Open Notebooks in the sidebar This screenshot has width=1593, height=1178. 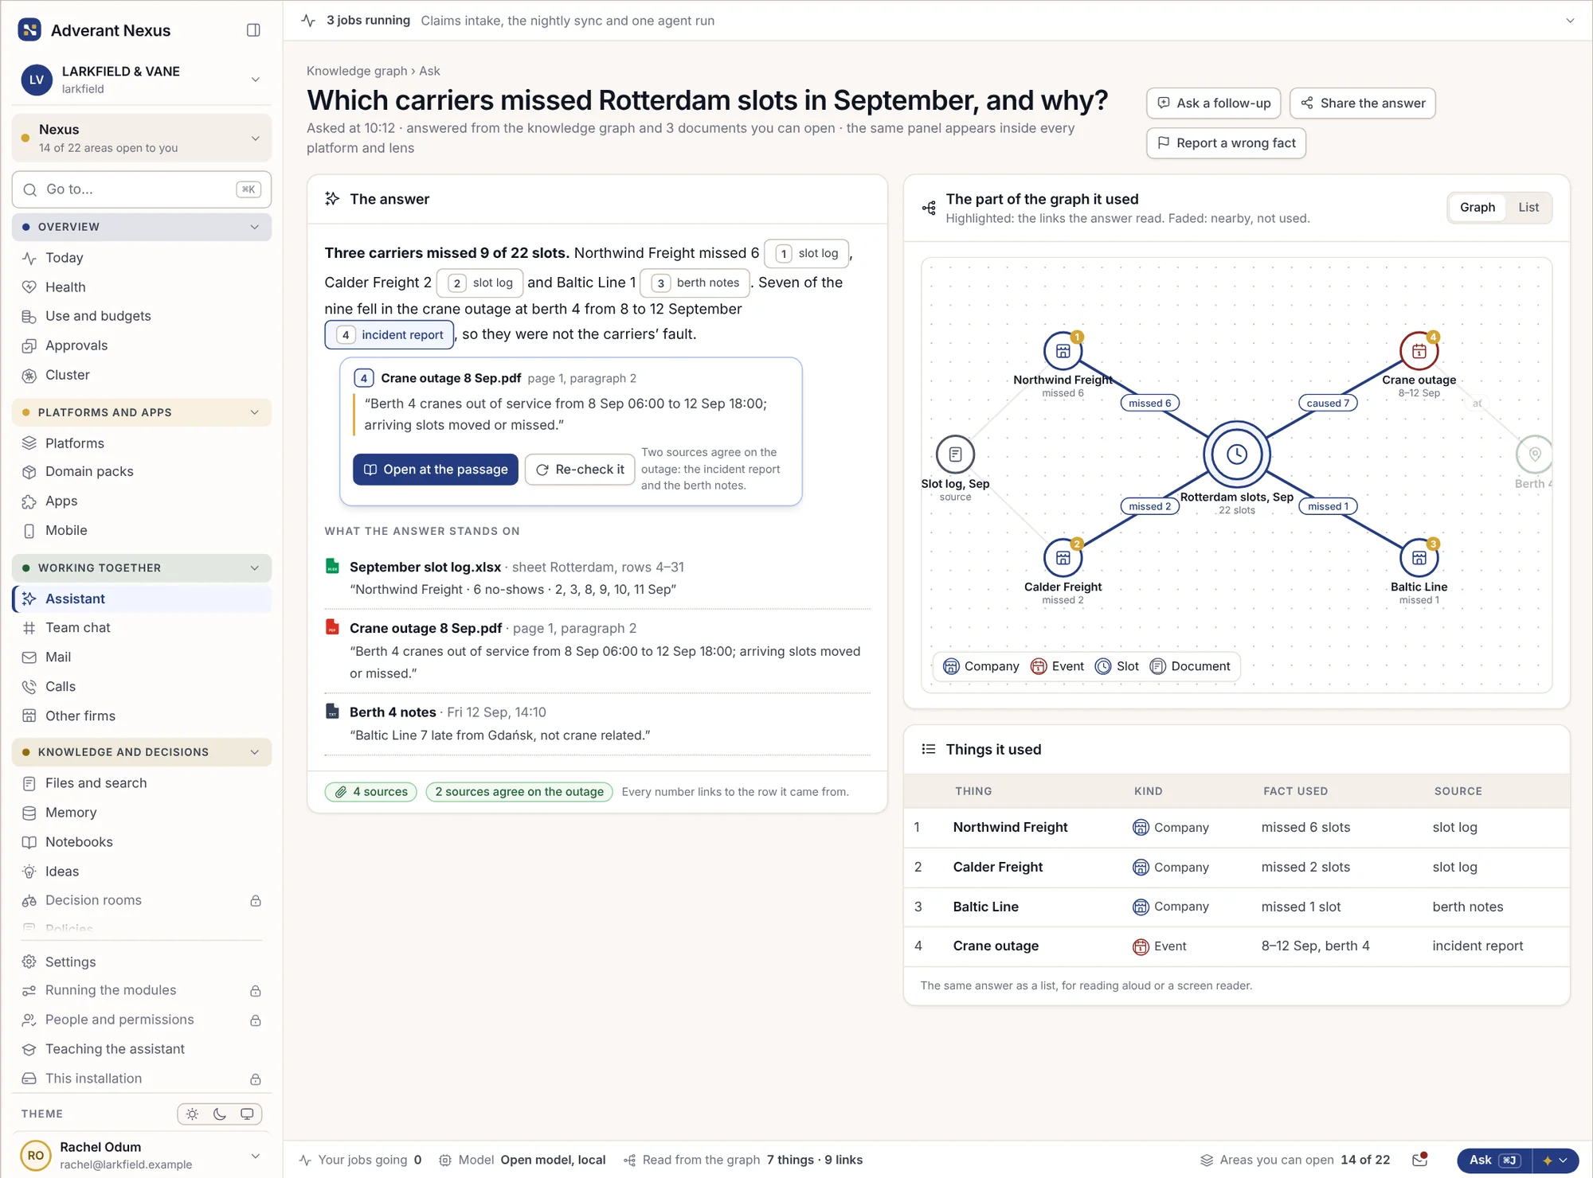click(142, 841)
